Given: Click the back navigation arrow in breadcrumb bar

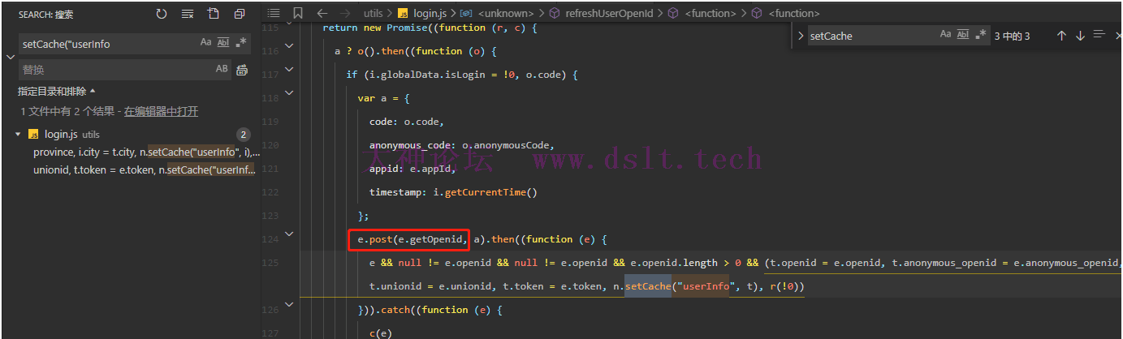Looking at the screenshot, I should pyautogui.click(x=322, y=13).
